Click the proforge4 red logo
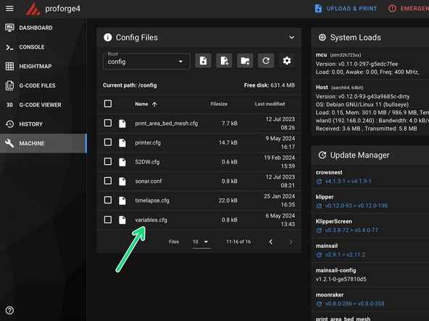The height and width of the screenshot is (321, 429). [x=33, y=9]
